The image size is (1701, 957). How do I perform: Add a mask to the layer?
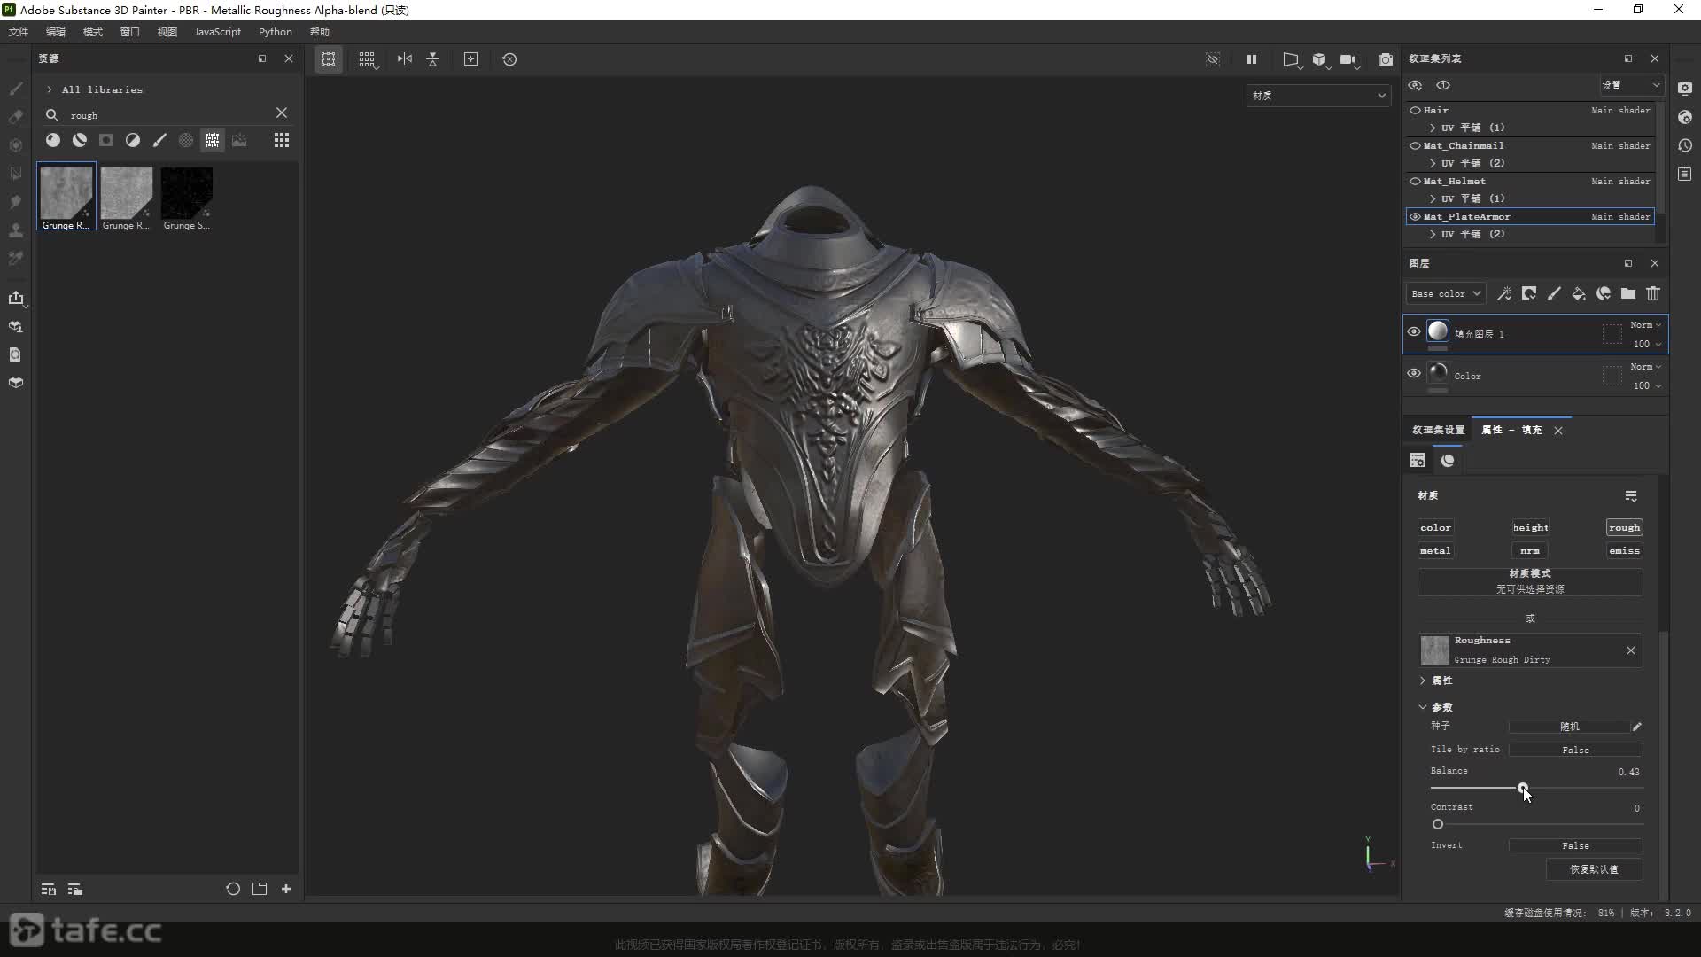tap(1529, 293)
